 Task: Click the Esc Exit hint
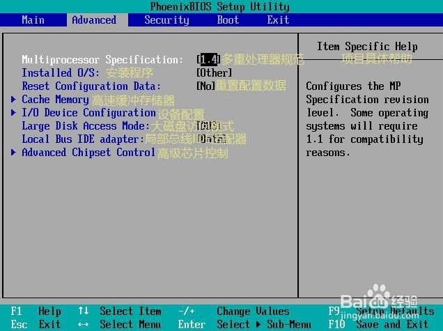pyautogui.click(x=36, y=324)
